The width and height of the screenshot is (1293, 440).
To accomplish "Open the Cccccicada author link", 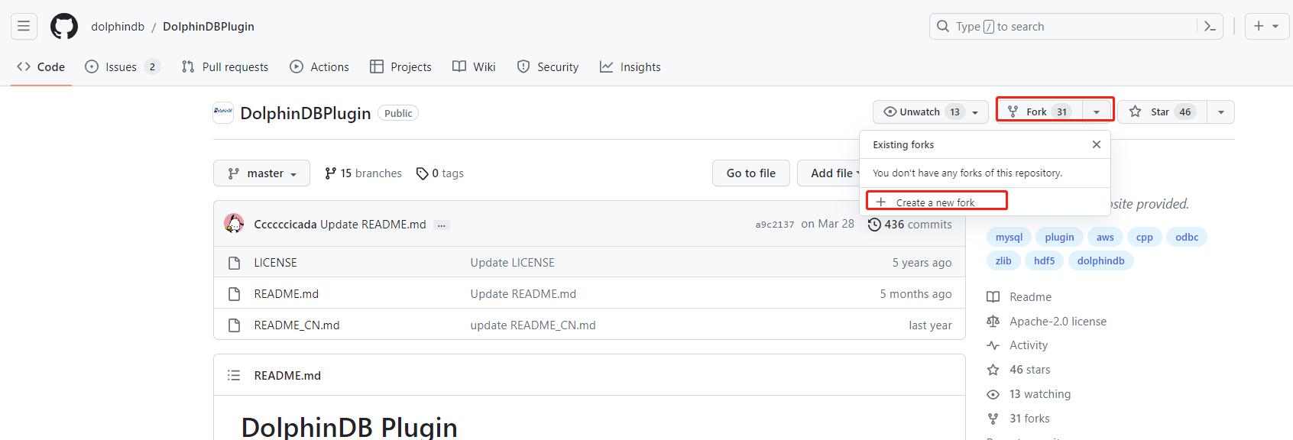I will 285,224.
